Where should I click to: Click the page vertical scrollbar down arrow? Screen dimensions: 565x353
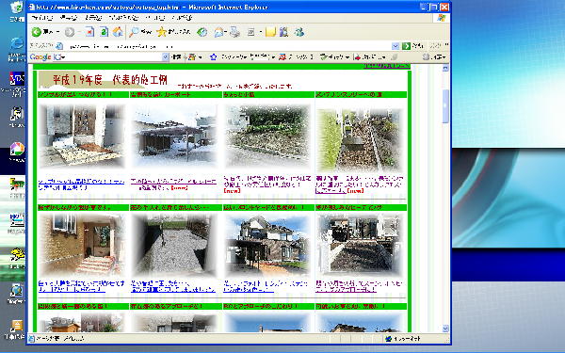pos(445,329)
